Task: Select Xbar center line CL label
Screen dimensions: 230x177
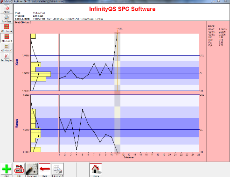Action: point(201,73)
